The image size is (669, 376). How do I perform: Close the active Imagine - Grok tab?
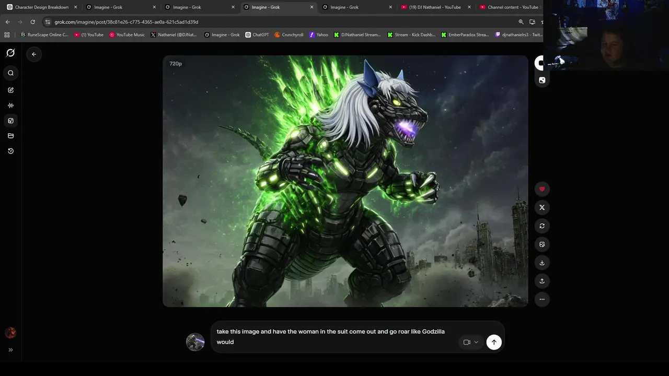click(x=312, y=7)
